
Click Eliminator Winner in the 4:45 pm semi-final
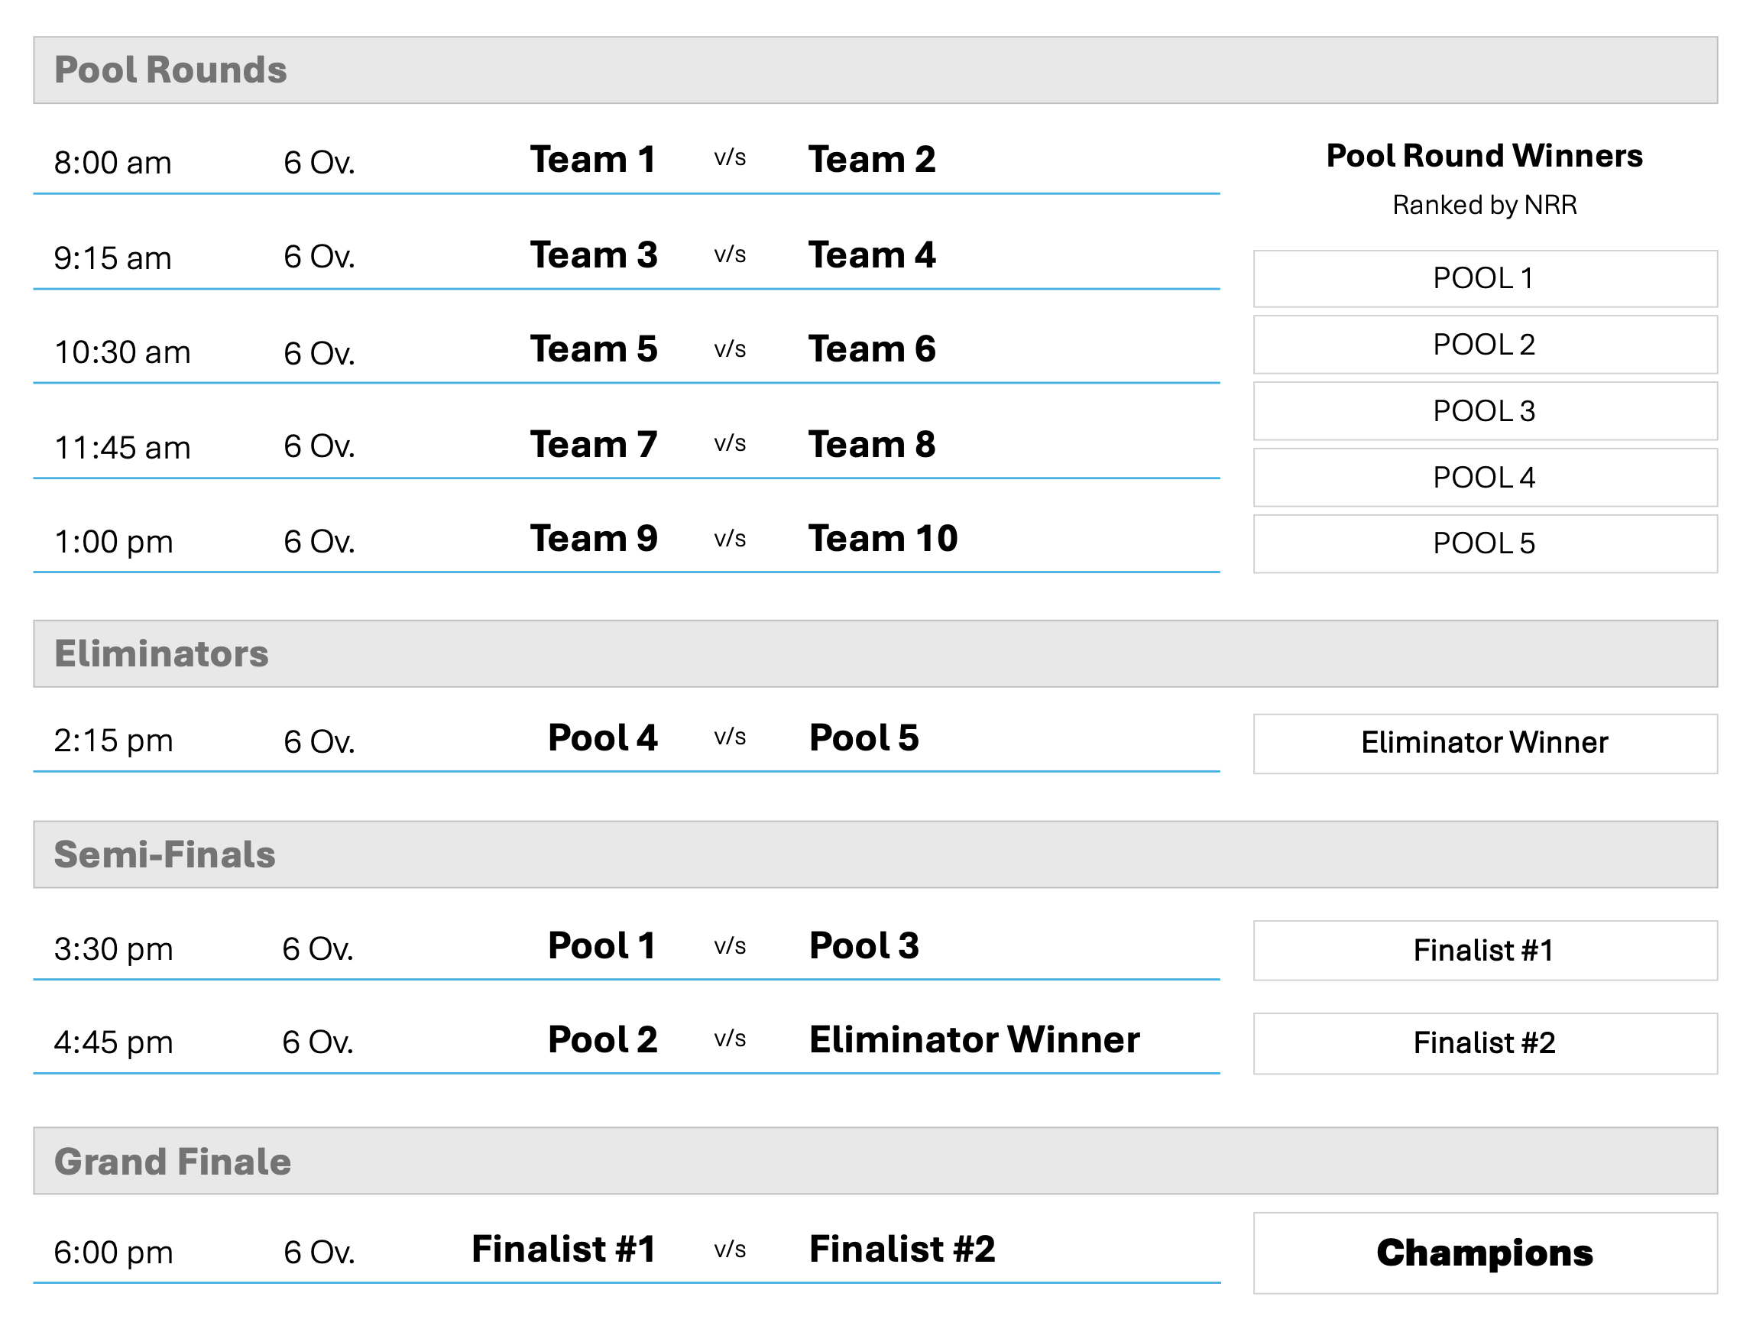click(974, 1040)
